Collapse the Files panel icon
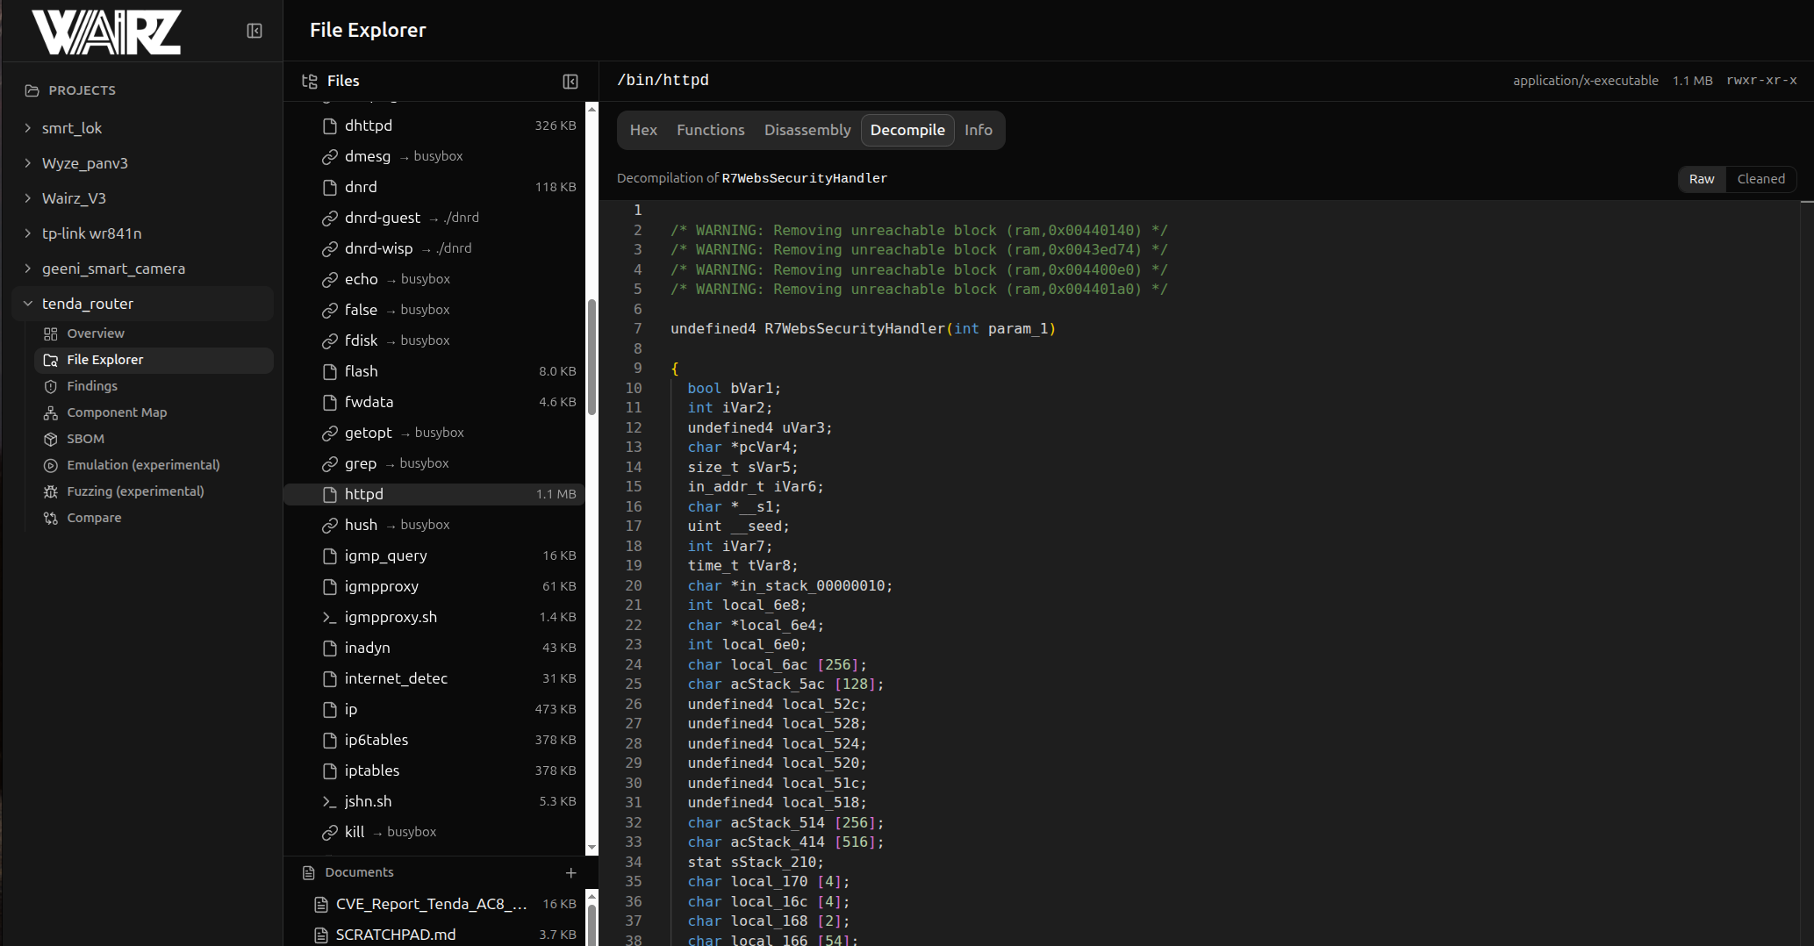This screenshot has height=946, width=1814. 570,82
